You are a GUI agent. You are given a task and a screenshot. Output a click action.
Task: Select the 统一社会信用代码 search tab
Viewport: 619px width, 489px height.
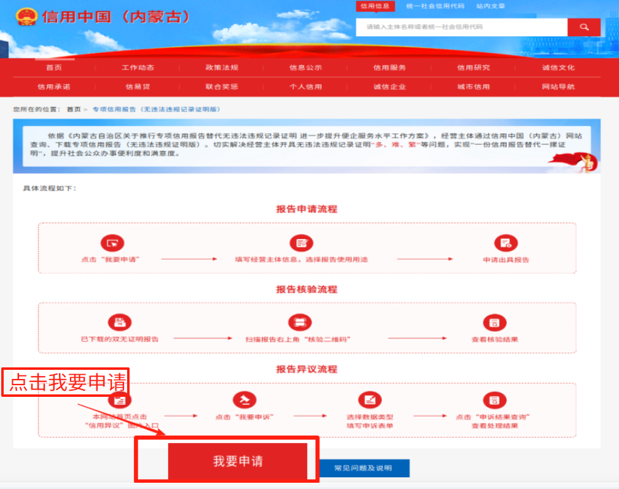point(435,6)
